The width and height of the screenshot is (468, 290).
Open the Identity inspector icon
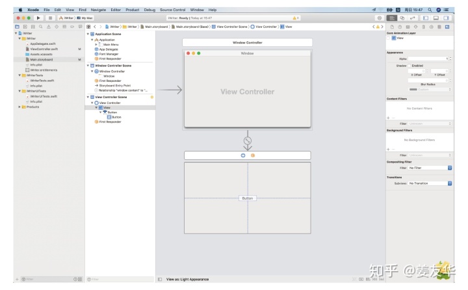click(408, 27)
